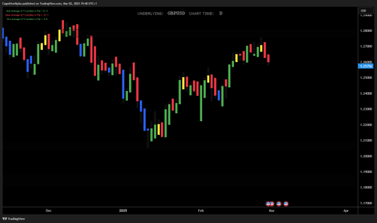
Task: Click the 1.28000 price axis label
Action: coord(366,31)
